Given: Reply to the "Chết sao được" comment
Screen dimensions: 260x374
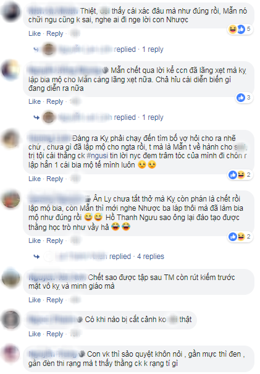Looking at the screenshot, I should pos(54,300).
